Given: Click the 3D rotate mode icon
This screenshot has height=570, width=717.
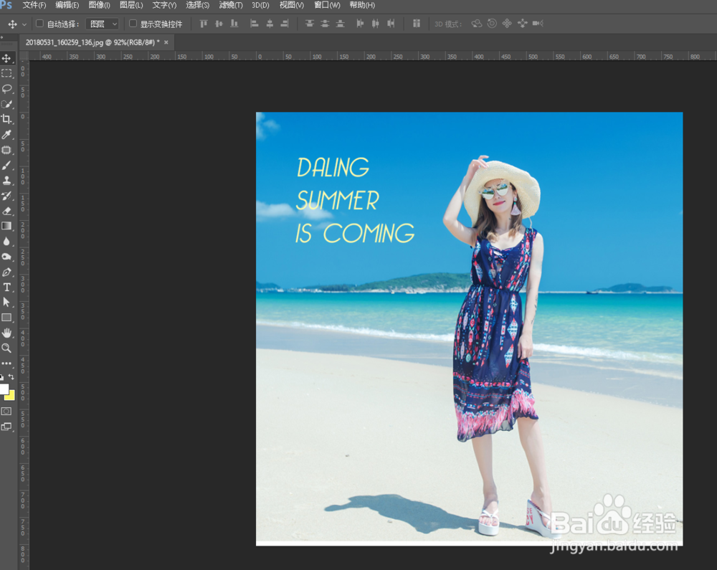Looking at the screenshot, I should pos(477,24).
